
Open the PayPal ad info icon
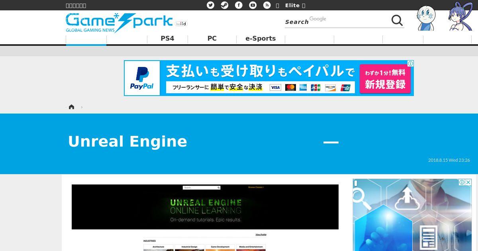410,63
